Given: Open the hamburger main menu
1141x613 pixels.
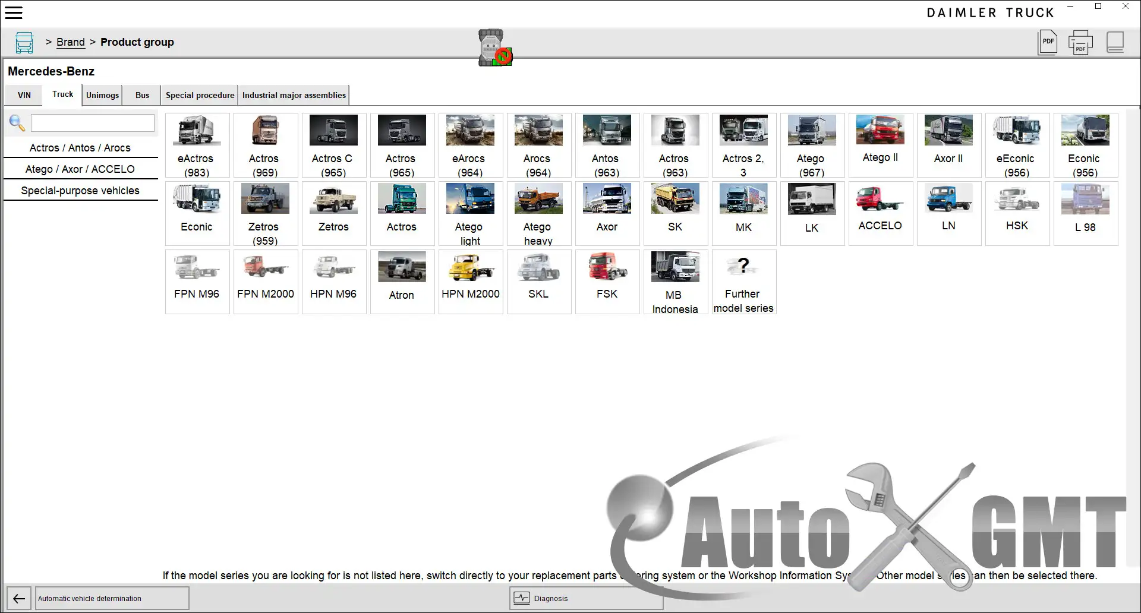Looking at the screenshot, I should (x=14, y=12).
